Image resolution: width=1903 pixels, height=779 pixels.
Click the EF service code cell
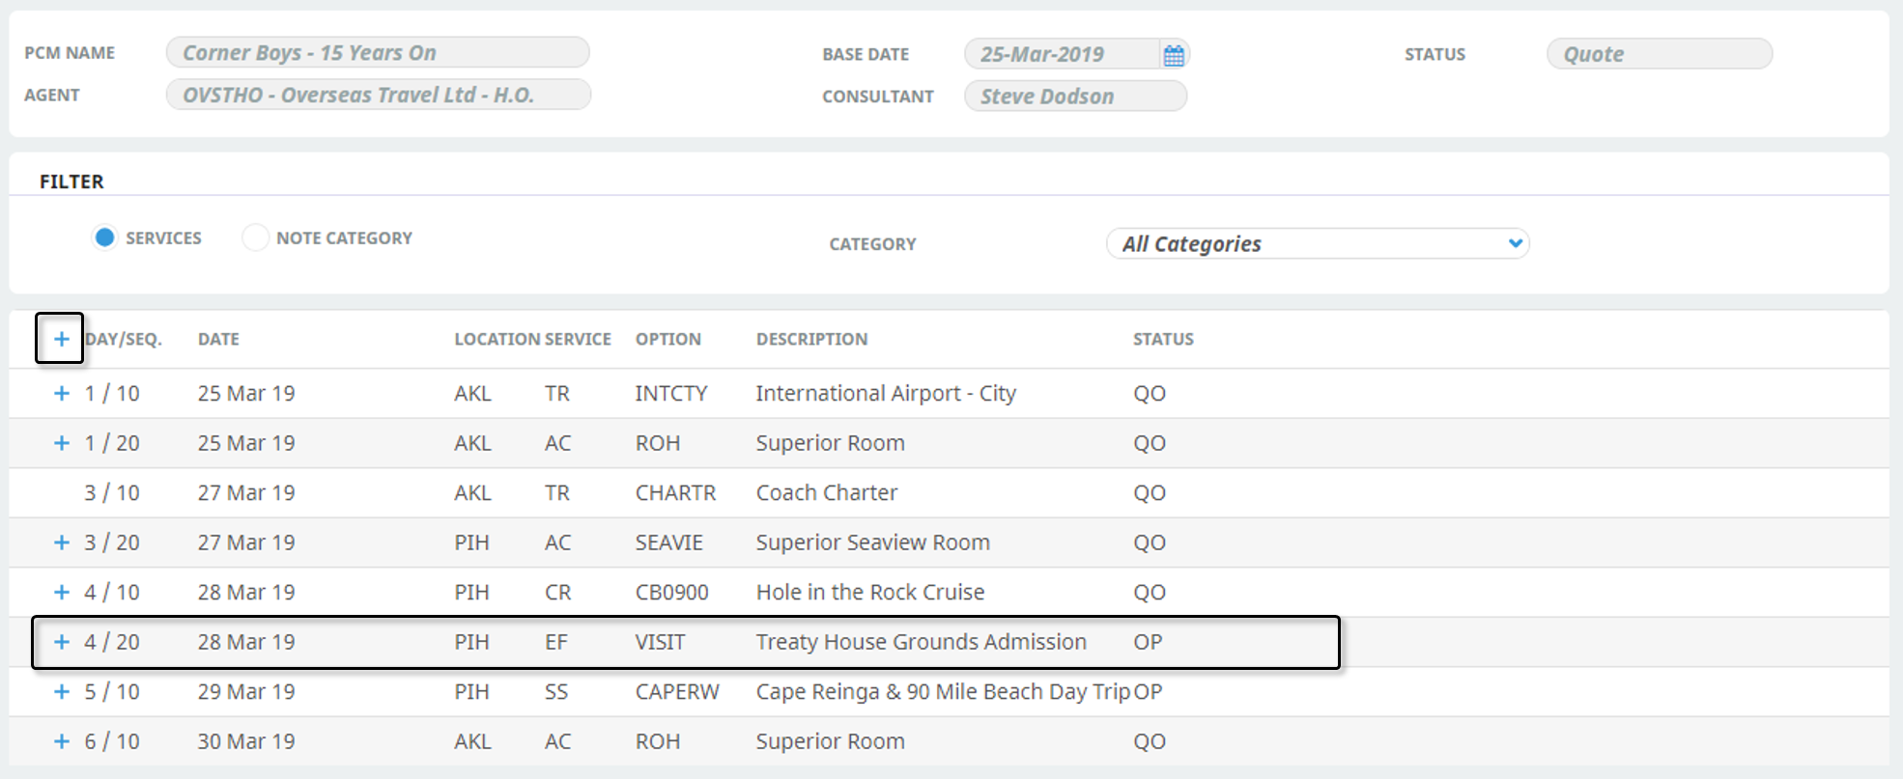click(x=556, y=642)
